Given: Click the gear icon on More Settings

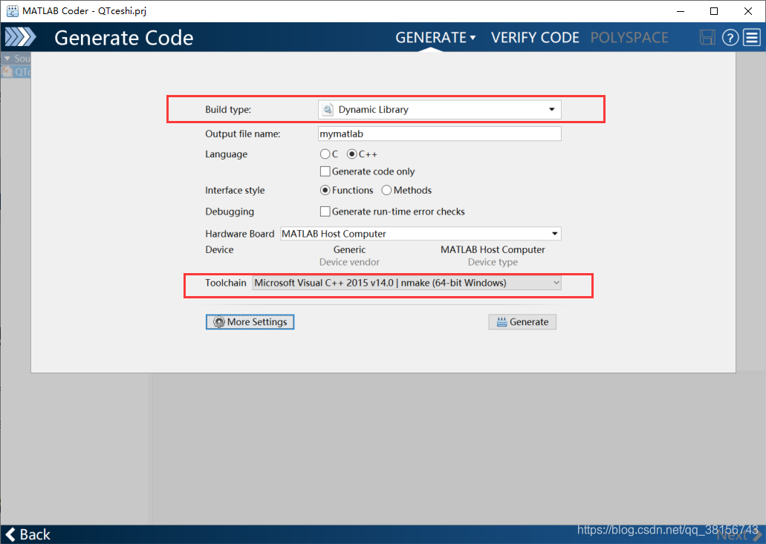Looking at the screenshot, I should tap(219, 322).
